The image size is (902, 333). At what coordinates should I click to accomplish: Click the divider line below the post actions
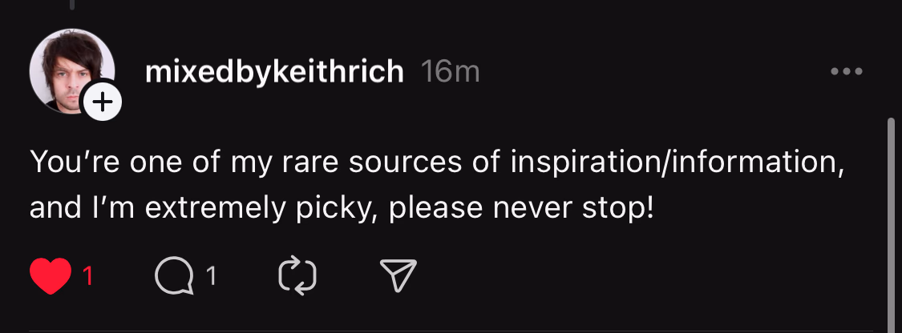[449, 331]
